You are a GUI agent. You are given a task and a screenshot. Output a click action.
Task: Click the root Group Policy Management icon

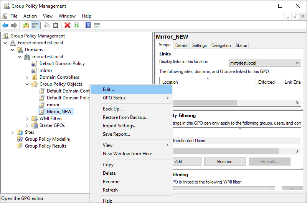coord(5,36)
